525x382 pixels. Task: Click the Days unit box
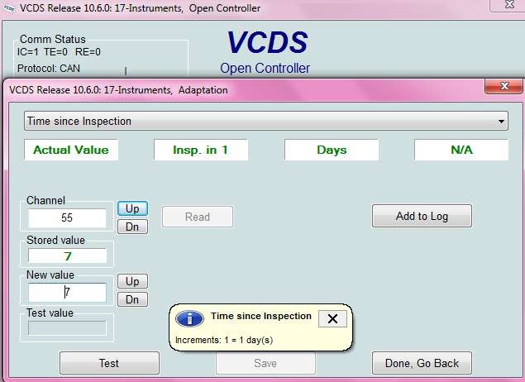point(332,150)
